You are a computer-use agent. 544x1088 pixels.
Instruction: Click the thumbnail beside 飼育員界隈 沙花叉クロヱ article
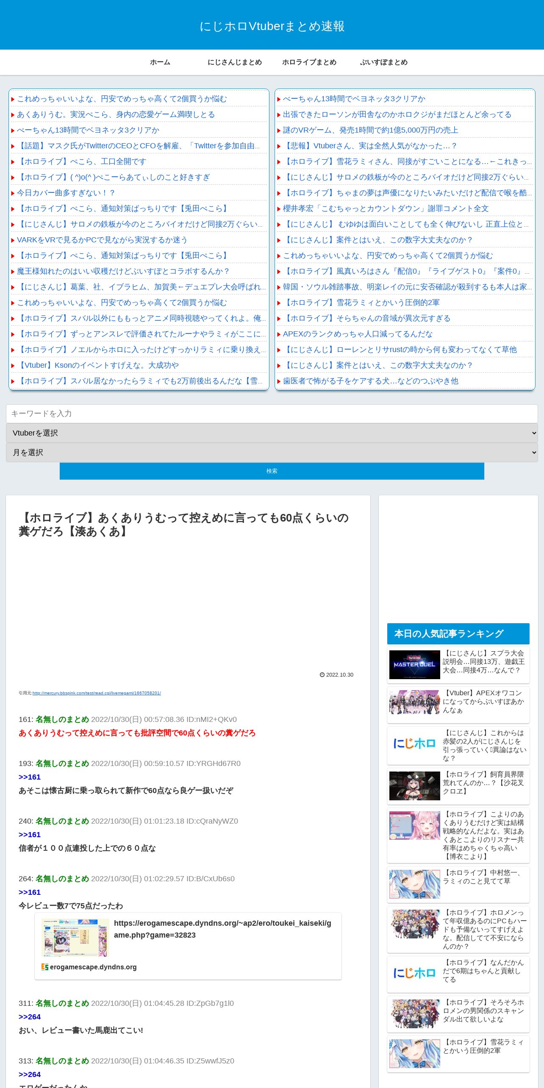415,786
